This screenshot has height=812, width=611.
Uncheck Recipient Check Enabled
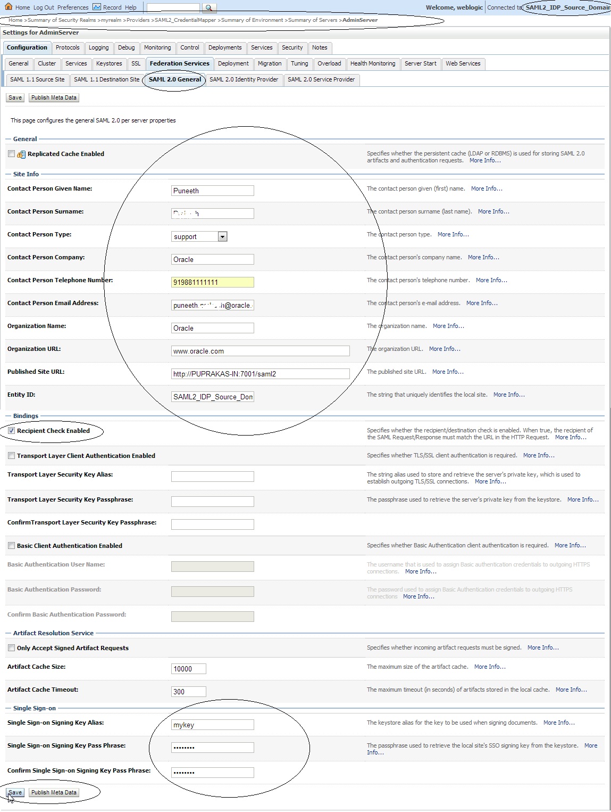click(x=11, y=431)
